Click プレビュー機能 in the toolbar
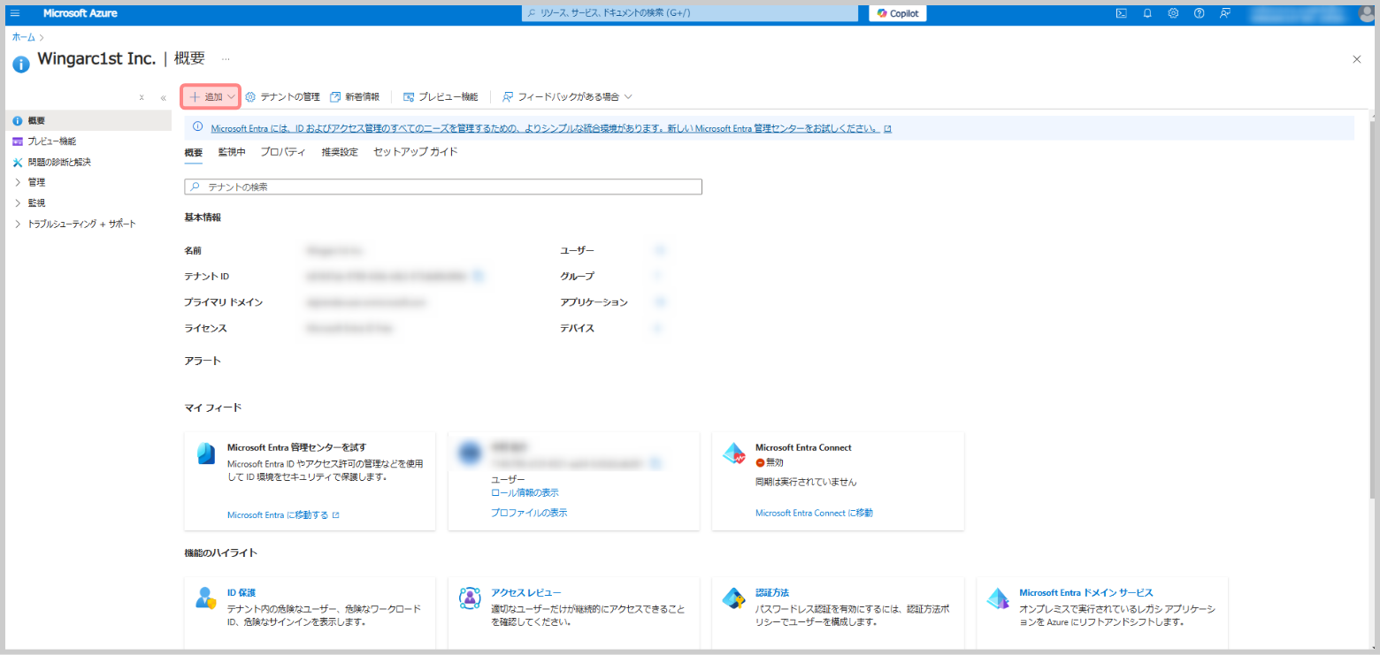 click(x=441, y=96)
